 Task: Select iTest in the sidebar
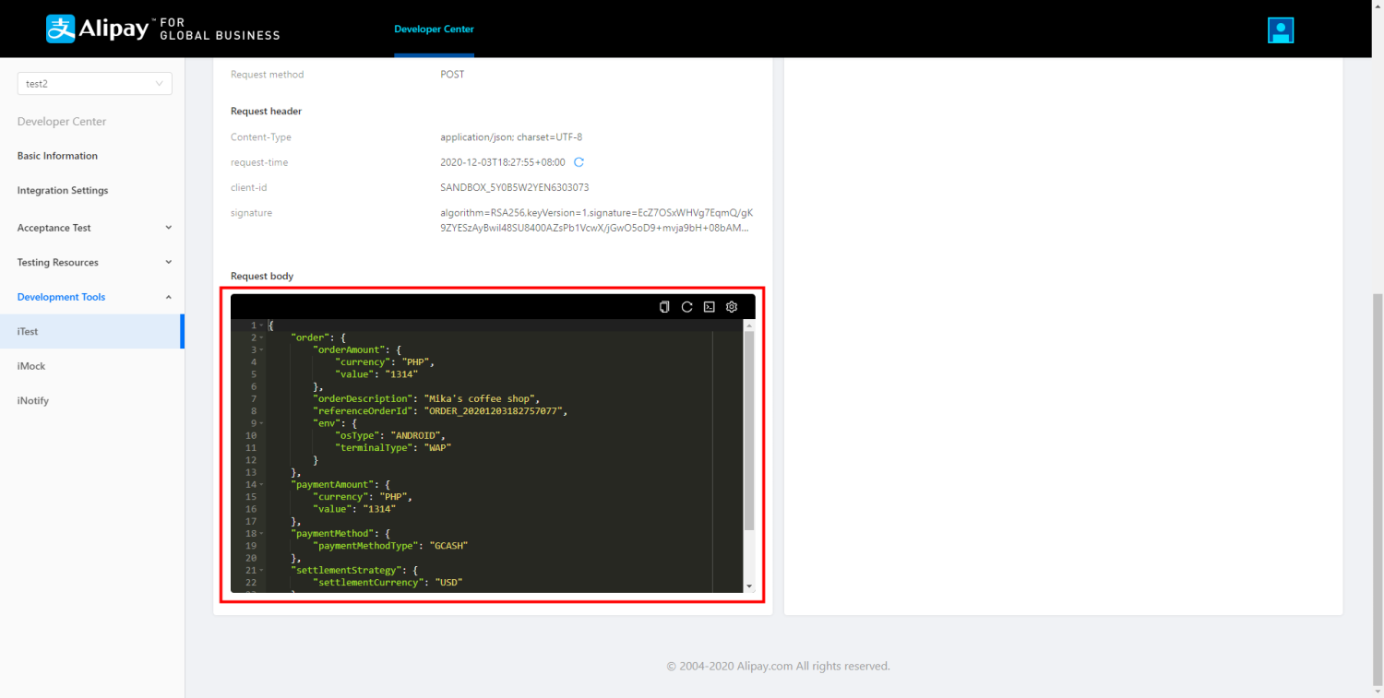coord(92,331)
